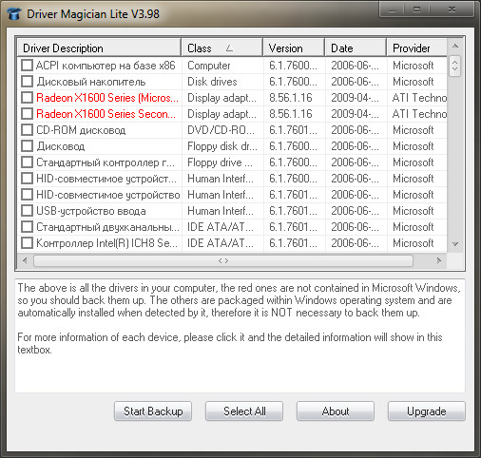Tick the Radeon X1600 Series Secon... checkbox
Screen dimensions: 481x458
27,114
